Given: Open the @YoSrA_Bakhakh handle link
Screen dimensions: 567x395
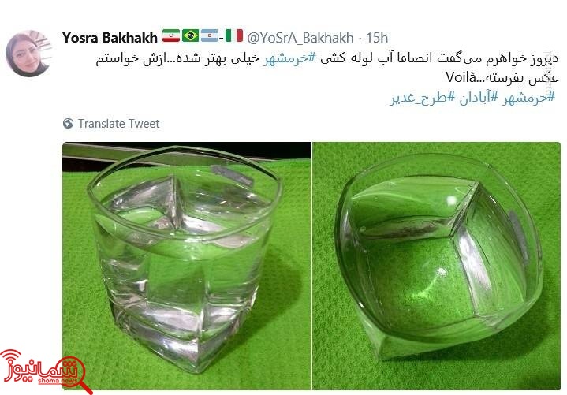Looking at the screenshot, I should tap(300, 38).
